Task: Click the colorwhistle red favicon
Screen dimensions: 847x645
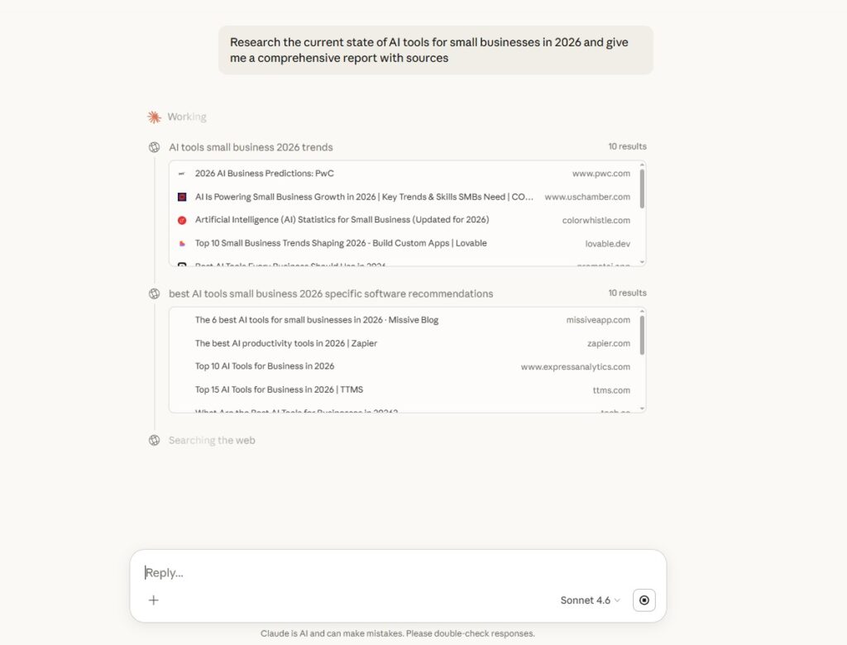Action: (182, 220)
